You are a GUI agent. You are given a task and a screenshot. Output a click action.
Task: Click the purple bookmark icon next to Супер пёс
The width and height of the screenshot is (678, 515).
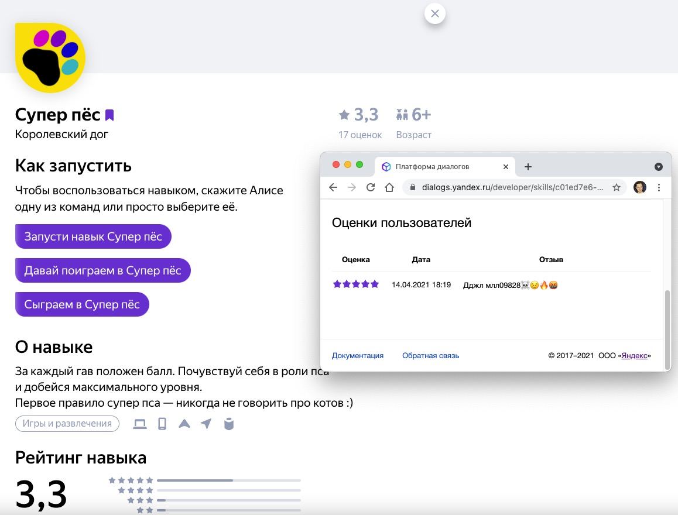(109, 115)
